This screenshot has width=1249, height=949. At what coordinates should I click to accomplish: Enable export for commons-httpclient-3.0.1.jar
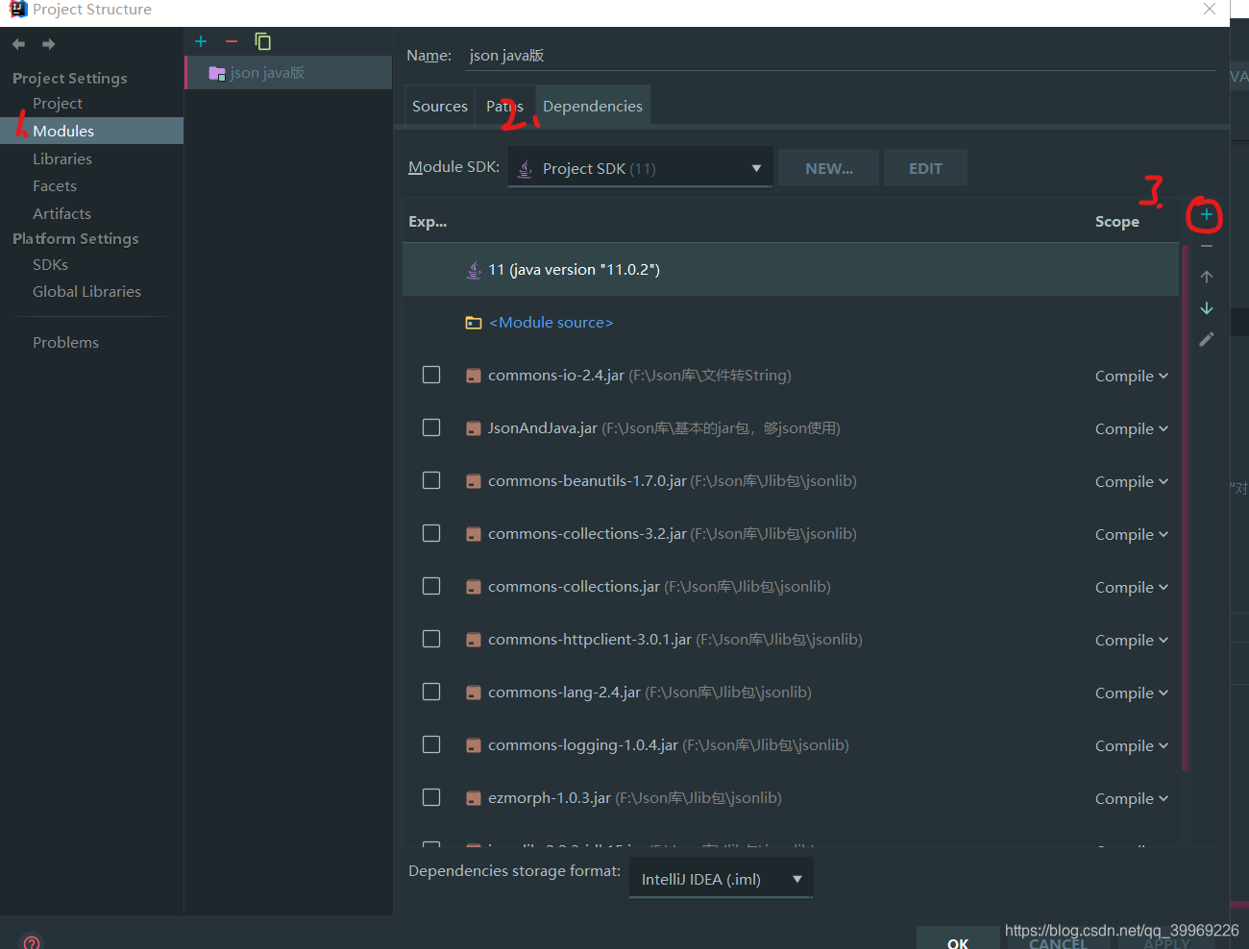click(x=431, y=639)
